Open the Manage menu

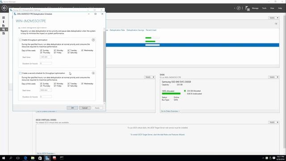pos(255,8)
